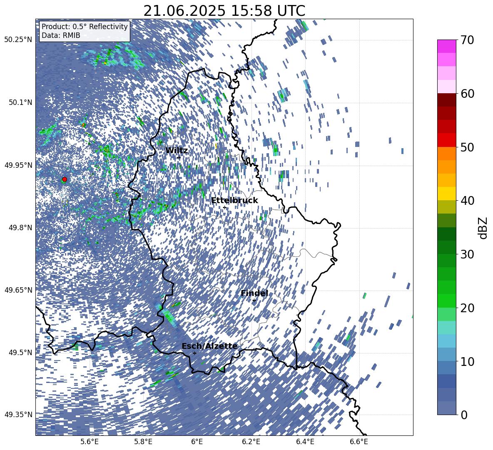Click the yellow colorbar segment above 40
493x450 pixels.
[x=446, y=194]
